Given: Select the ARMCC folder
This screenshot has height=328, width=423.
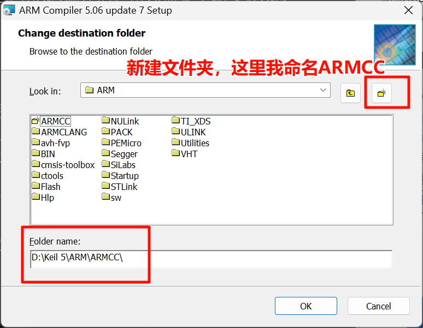Looking at the screenshot, I should [51, 121].
